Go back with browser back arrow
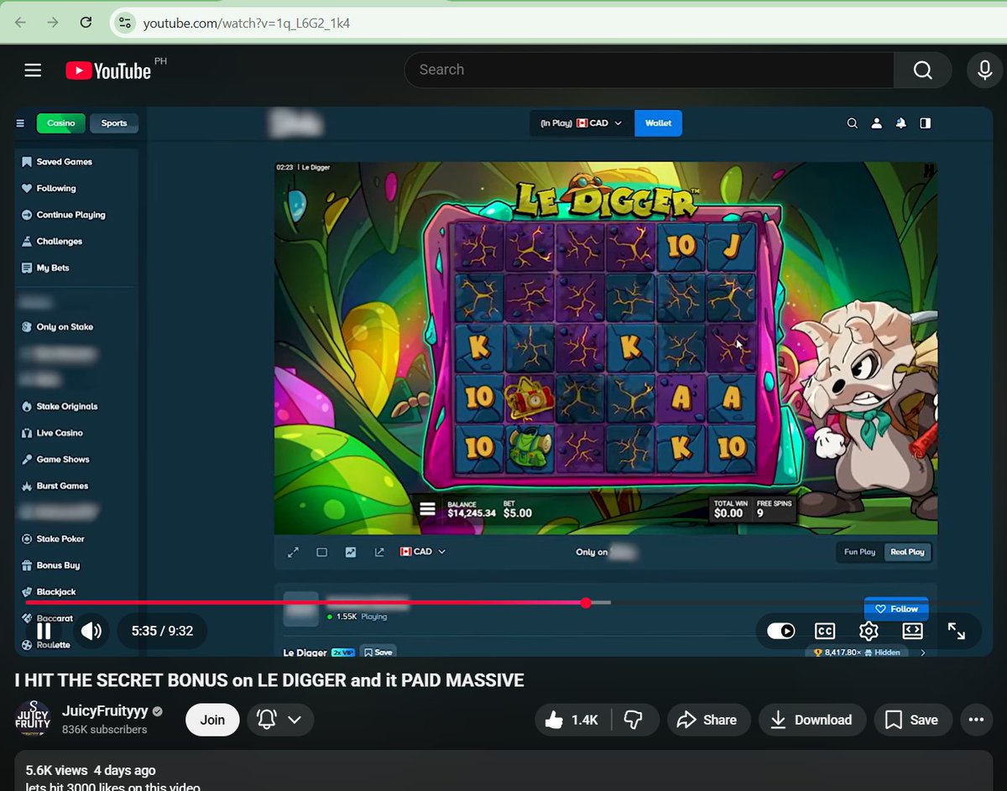 (20, 23)
